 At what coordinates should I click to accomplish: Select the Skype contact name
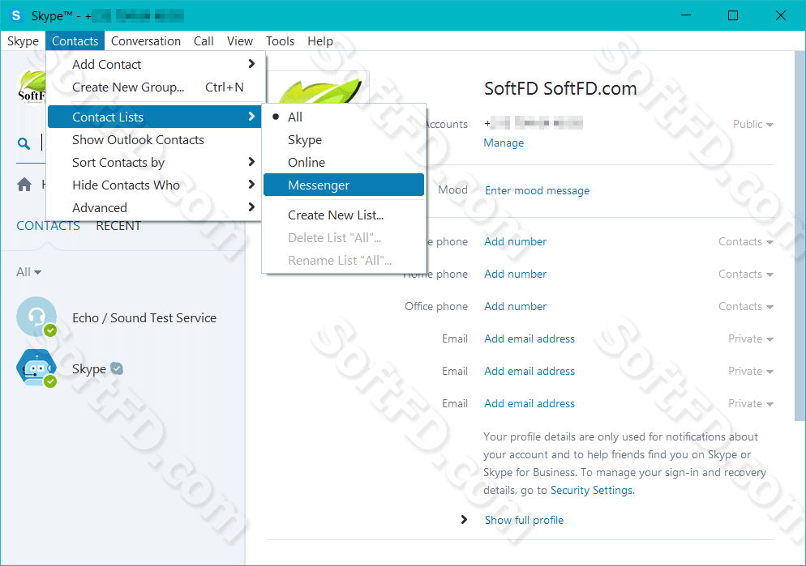point(89,369)
